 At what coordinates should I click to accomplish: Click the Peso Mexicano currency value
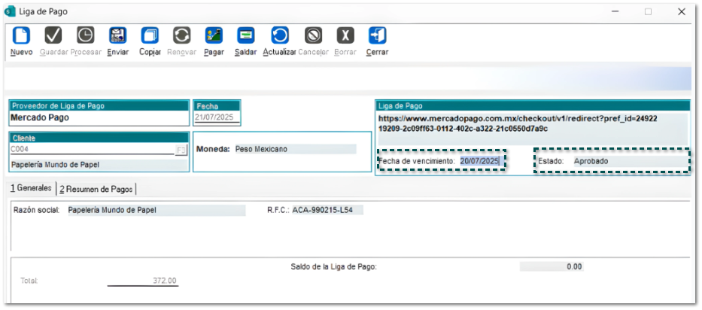[295, 149]
